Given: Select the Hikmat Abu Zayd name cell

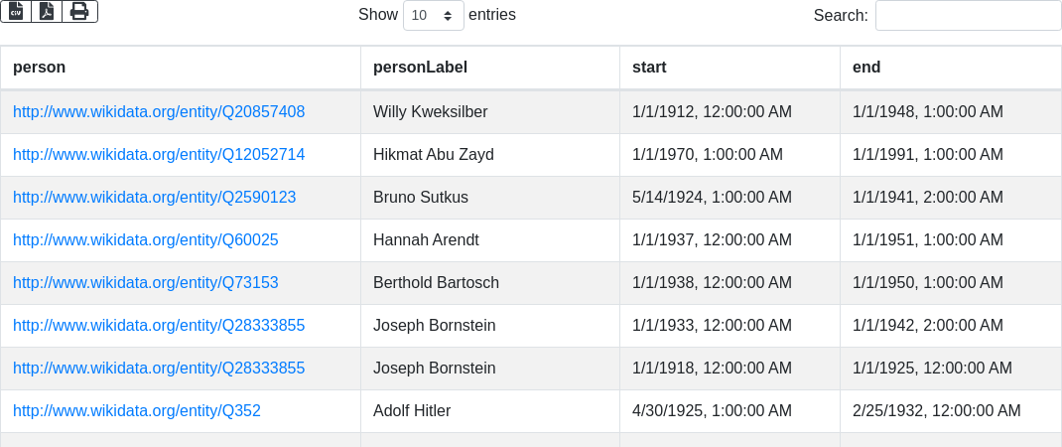Looking at the screenshot, I should [490, 155].
